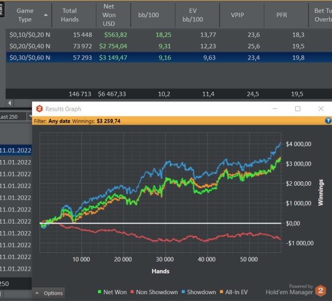Click the 15 448 total hands cell

83,35
